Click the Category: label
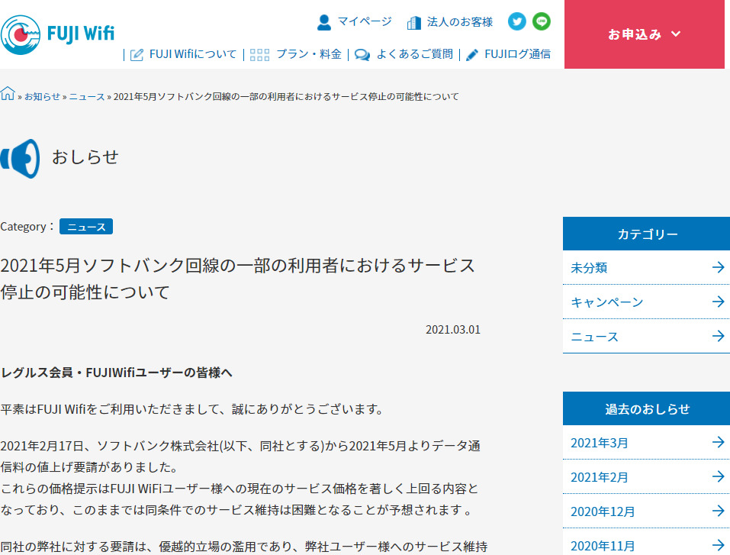The height and width of the screenshot is (555, 730). 27,227
